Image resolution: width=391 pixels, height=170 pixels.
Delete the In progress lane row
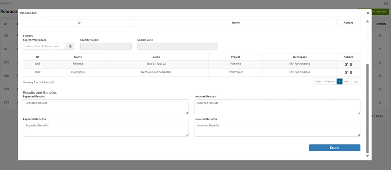[351, 72]
